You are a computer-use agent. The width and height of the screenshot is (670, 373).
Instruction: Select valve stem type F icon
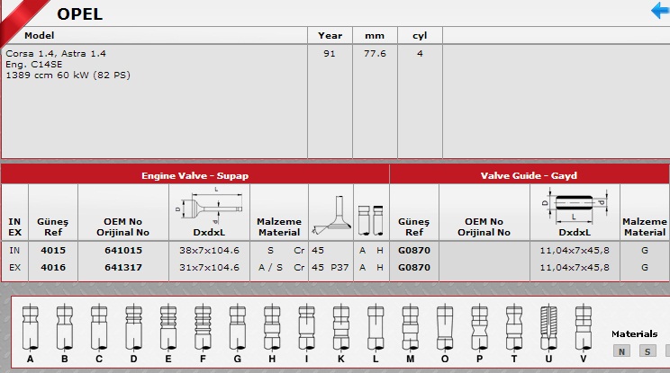[x=202, y=327]
